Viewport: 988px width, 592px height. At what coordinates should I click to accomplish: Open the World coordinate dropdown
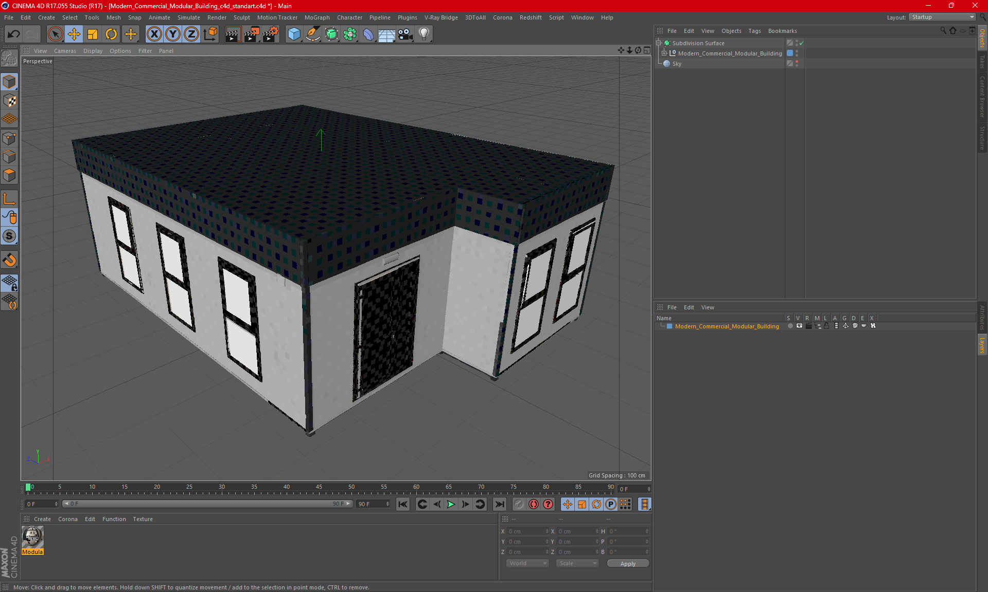point(528,563)
